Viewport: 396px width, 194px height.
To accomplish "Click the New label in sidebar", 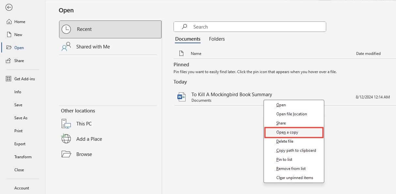I will [18, 35].
